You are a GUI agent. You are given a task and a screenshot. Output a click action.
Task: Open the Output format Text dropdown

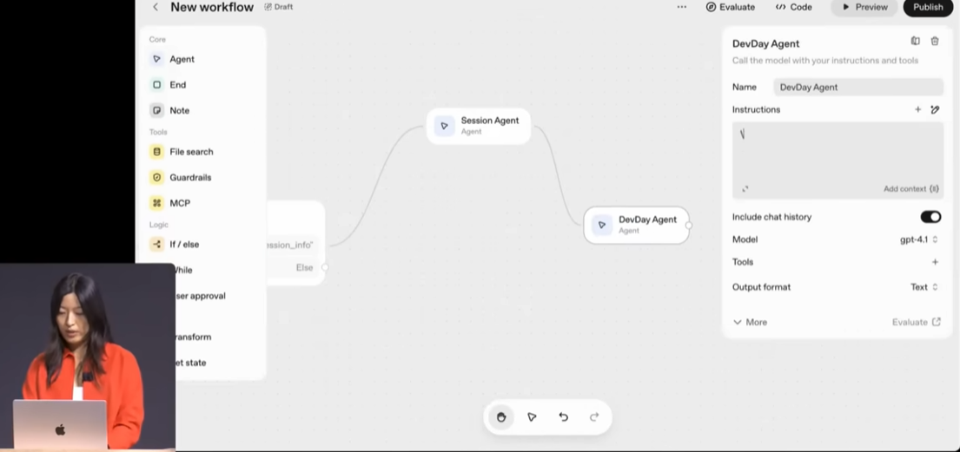(x=924, y=287)
